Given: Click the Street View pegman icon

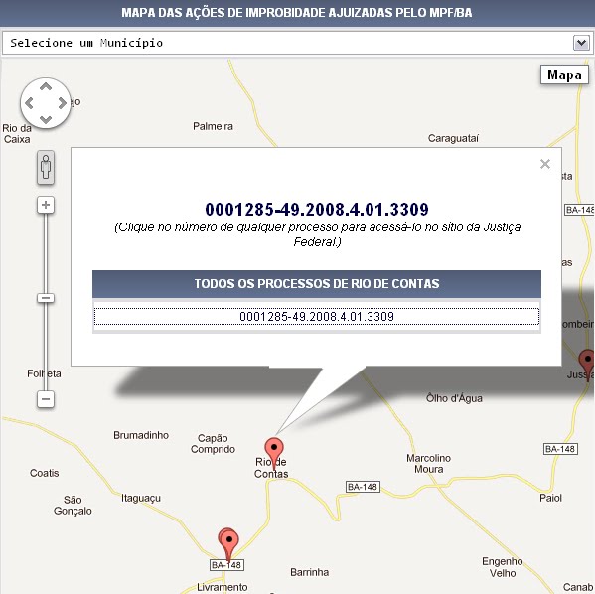Looking at the screenshot, I should pos(46,168).
